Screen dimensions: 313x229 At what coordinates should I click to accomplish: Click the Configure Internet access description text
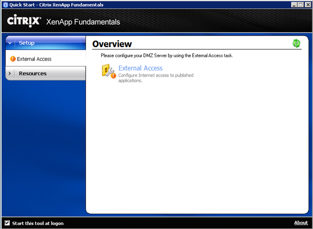[x=156, y=78]
